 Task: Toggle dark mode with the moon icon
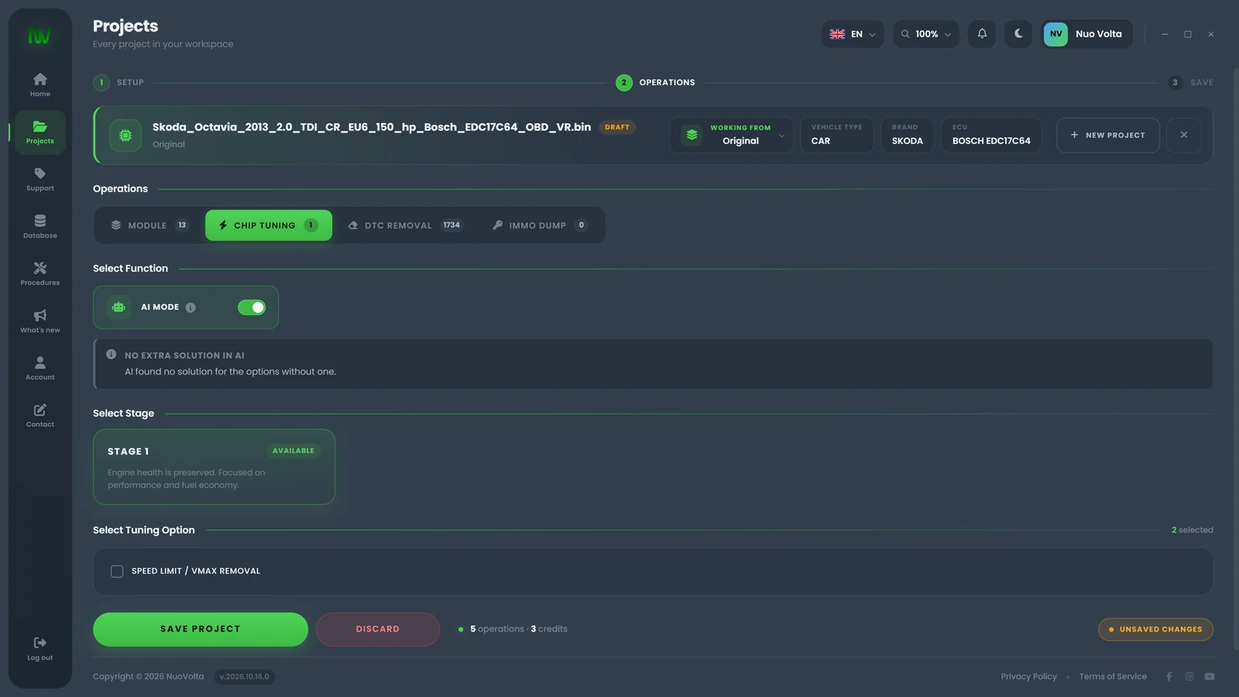1018,34
